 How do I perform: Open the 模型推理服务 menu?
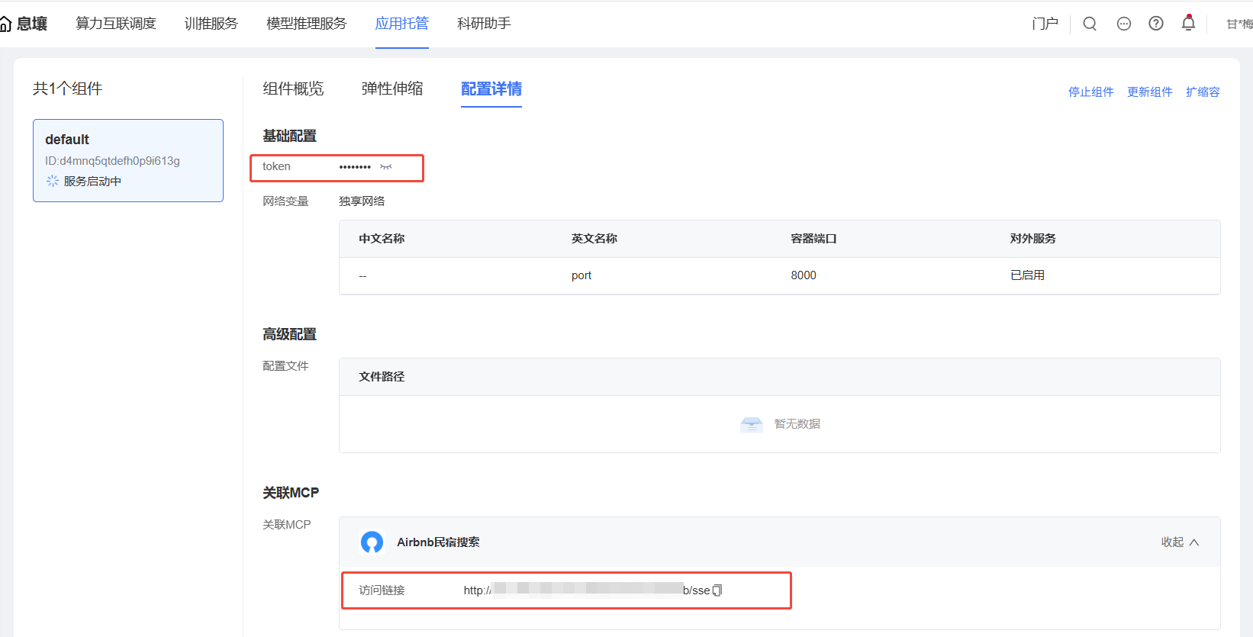coord(306,24)
